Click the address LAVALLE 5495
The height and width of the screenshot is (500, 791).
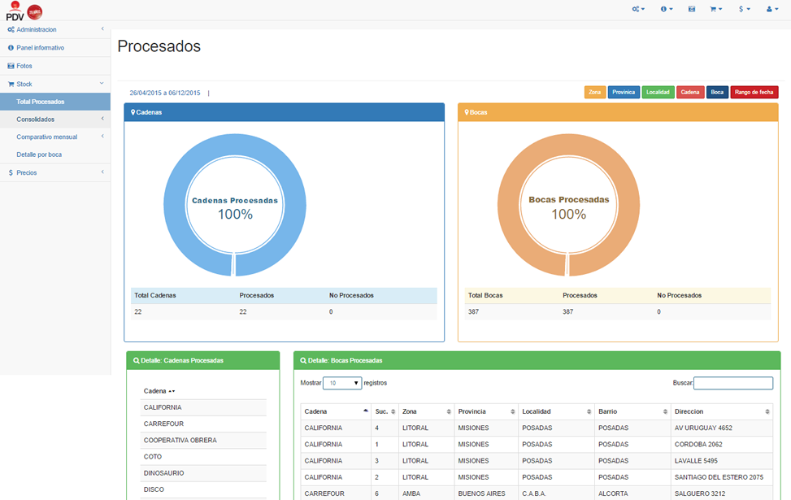point(696,461)
